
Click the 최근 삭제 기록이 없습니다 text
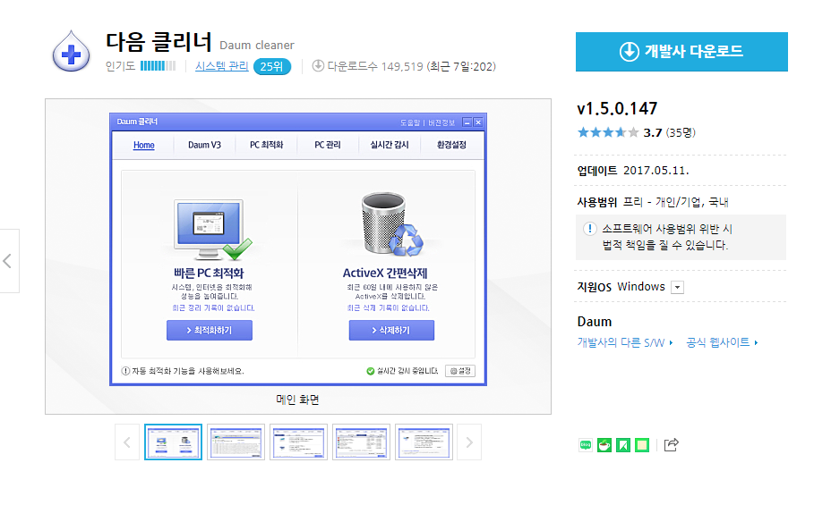point(389,307)
